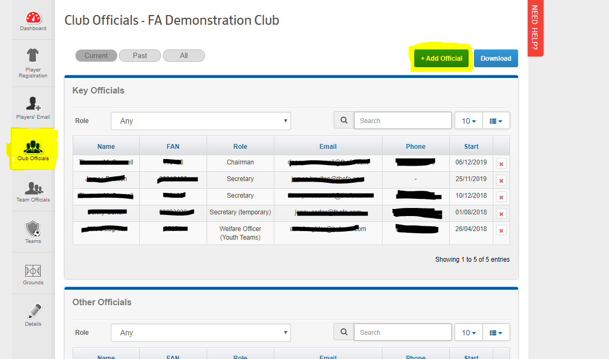Focus the Other Officials Search field

coord(403,332)
